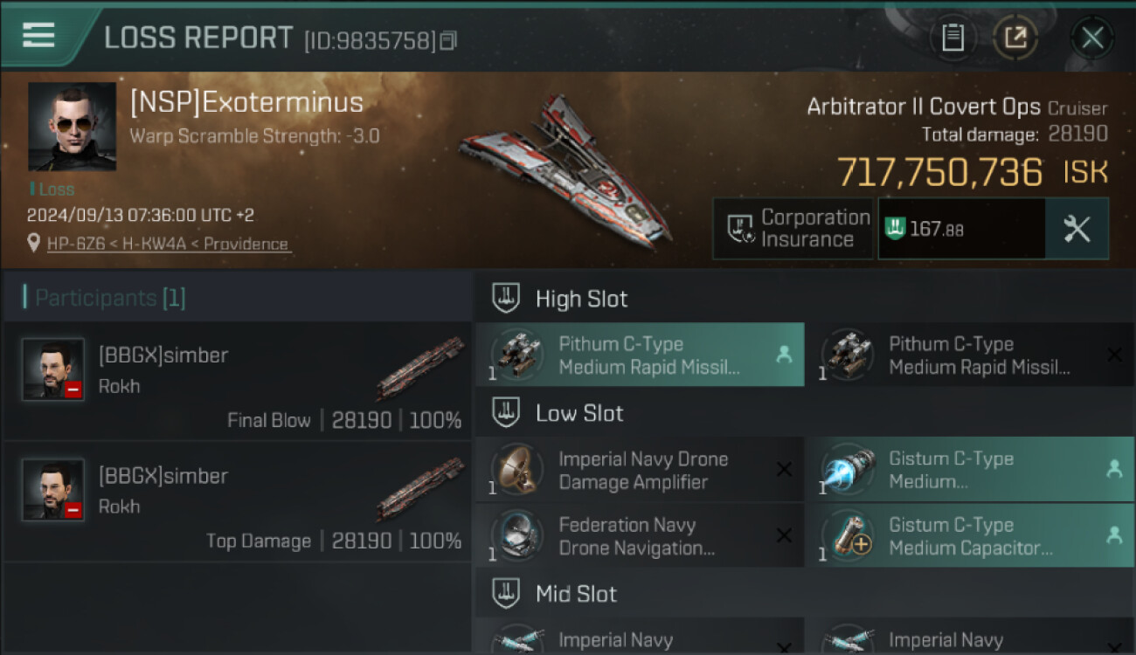Select the highlighted Pithum C-Type missile launcher
Screen dimensions: 1136x655
[x=640, y=355]
